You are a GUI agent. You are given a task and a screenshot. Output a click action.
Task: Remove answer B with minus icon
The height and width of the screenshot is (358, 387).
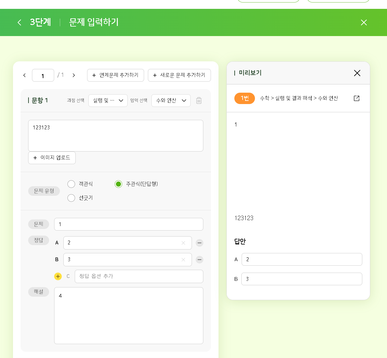click(200, 260)
